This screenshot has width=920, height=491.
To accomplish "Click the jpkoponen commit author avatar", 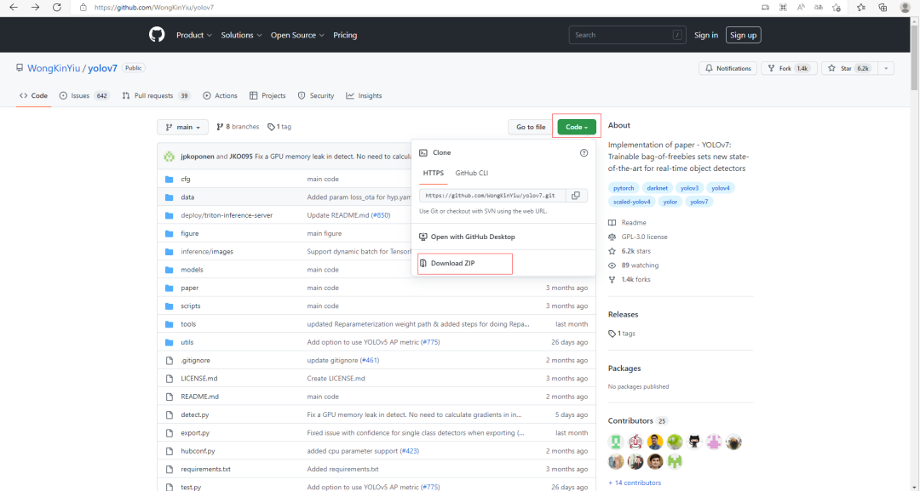I will click(x=169, y=157).
